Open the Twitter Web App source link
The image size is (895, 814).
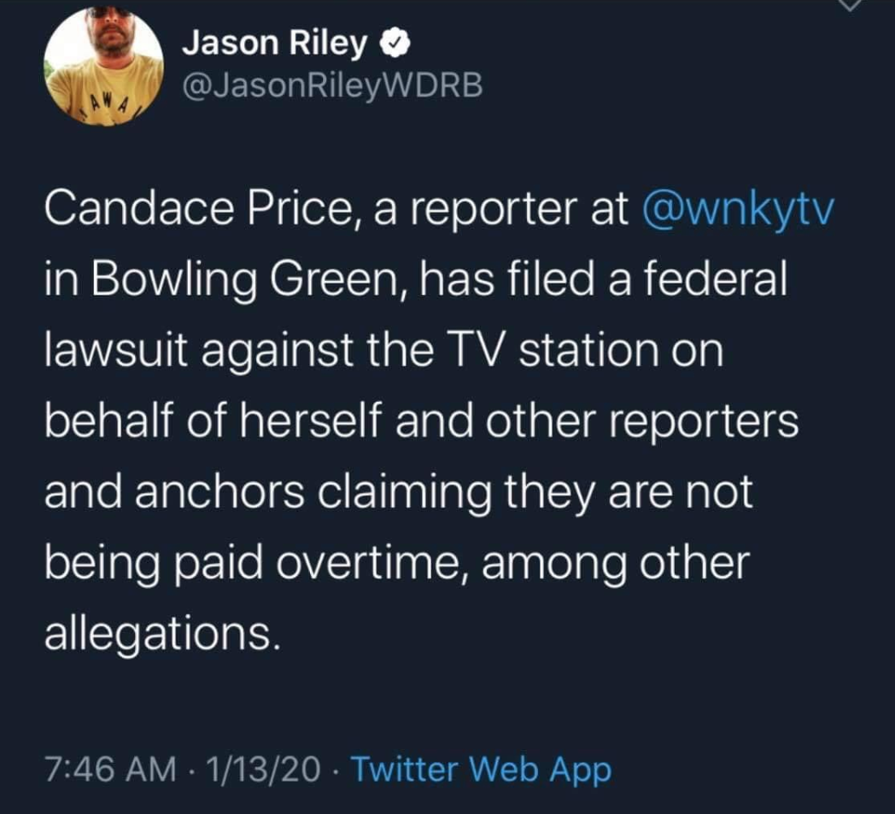[481, 770]
